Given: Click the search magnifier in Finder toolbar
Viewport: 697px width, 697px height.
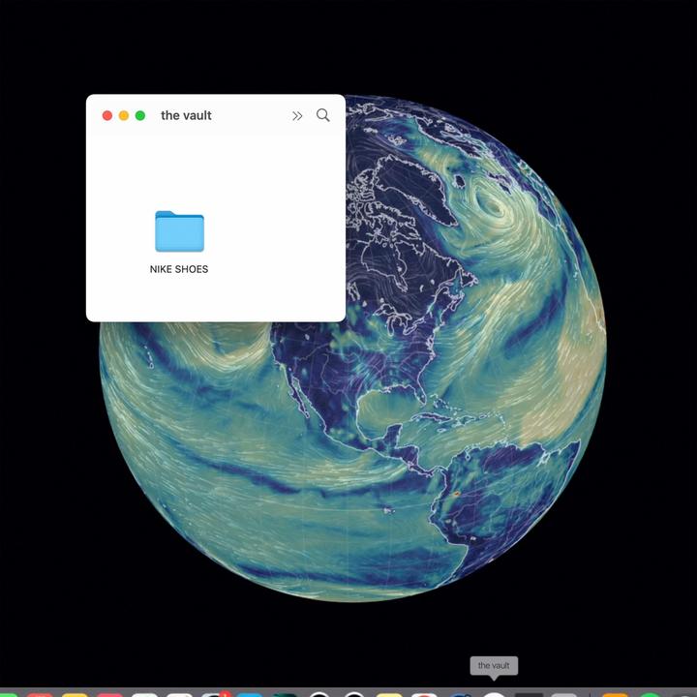Looking at the screenshot, I should click(x=323, y=115).
